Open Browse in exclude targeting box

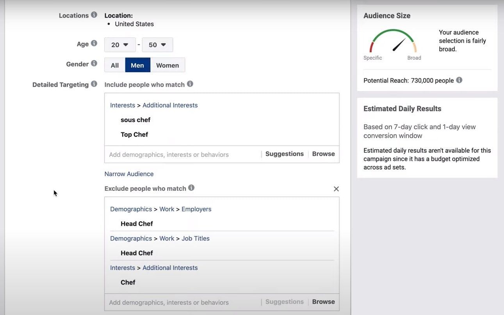point(324,302)
